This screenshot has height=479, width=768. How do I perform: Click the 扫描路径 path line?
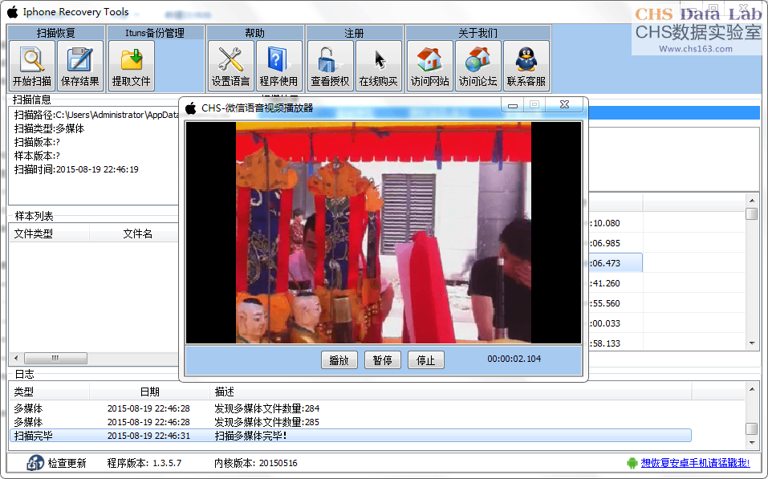pos(96,115)
